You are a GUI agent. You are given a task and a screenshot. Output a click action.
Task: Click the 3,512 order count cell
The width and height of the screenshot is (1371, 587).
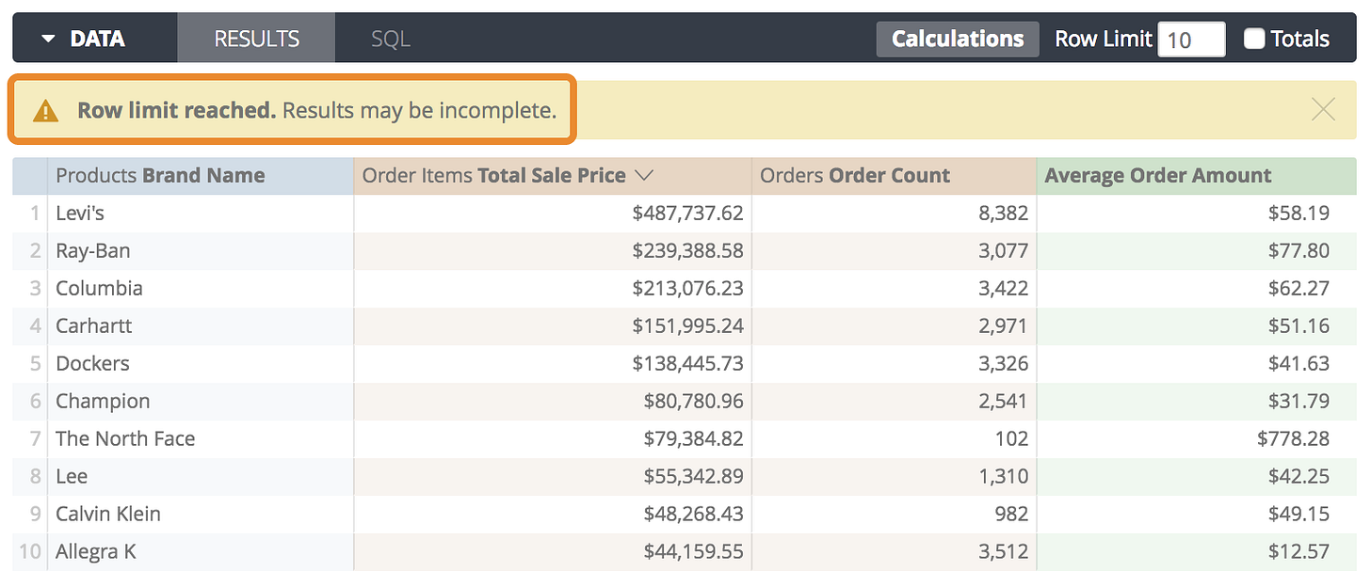pos(894,552)
